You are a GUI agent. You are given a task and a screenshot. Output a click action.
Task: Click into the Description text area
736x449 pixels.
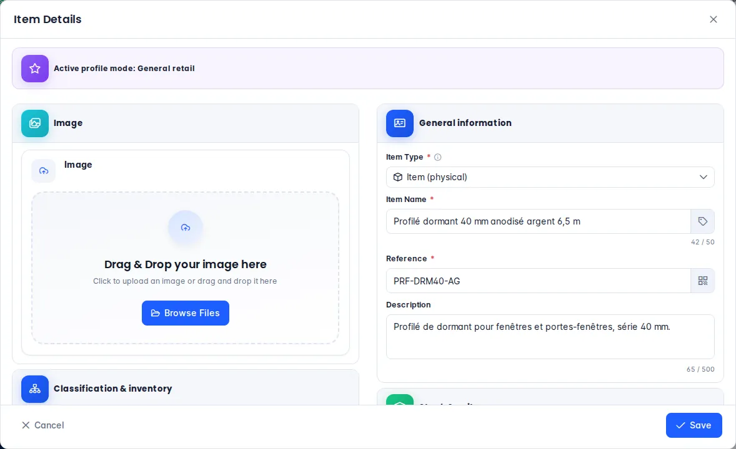tap(550, 337)
